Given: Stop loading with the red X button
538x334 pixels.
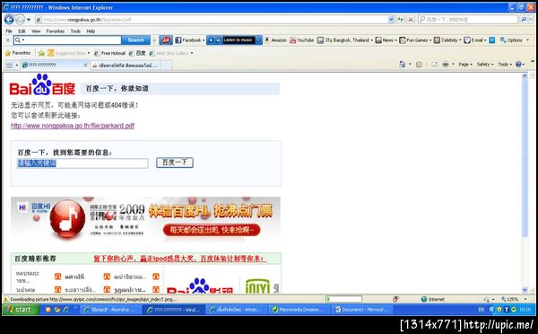Looking at the screenshot, I should pos(410,20).
